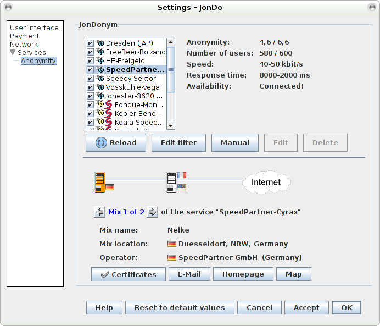Click the Manual button
Image resolution: width=380 pixels, height=326 pixels.
tap(235, 142)
